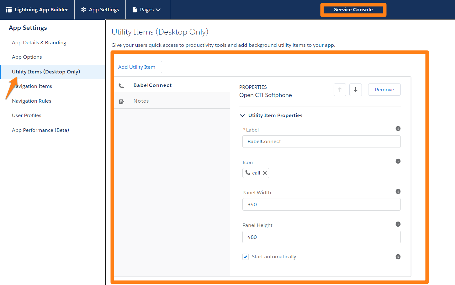Click the Lightning App Builder logo icon
Image resolution: width=455 pixels, height=285 pixels.
[9, 10]
